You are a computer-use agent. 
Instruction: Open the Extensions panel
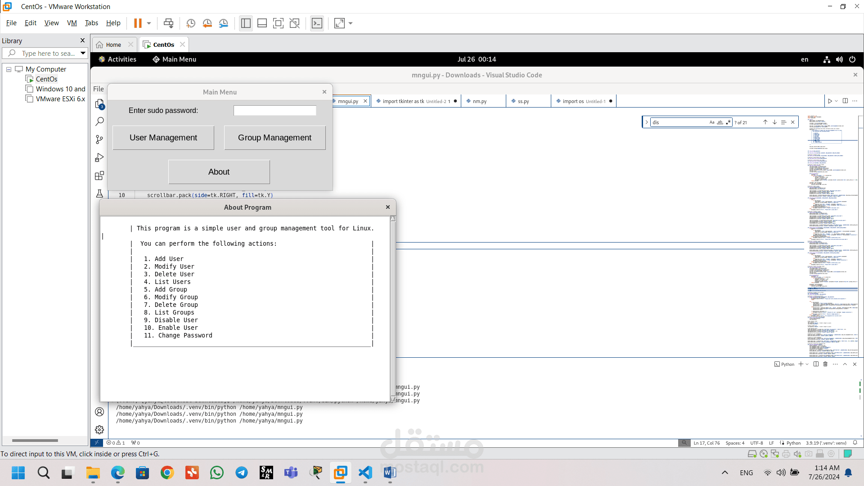pos(99,175)
